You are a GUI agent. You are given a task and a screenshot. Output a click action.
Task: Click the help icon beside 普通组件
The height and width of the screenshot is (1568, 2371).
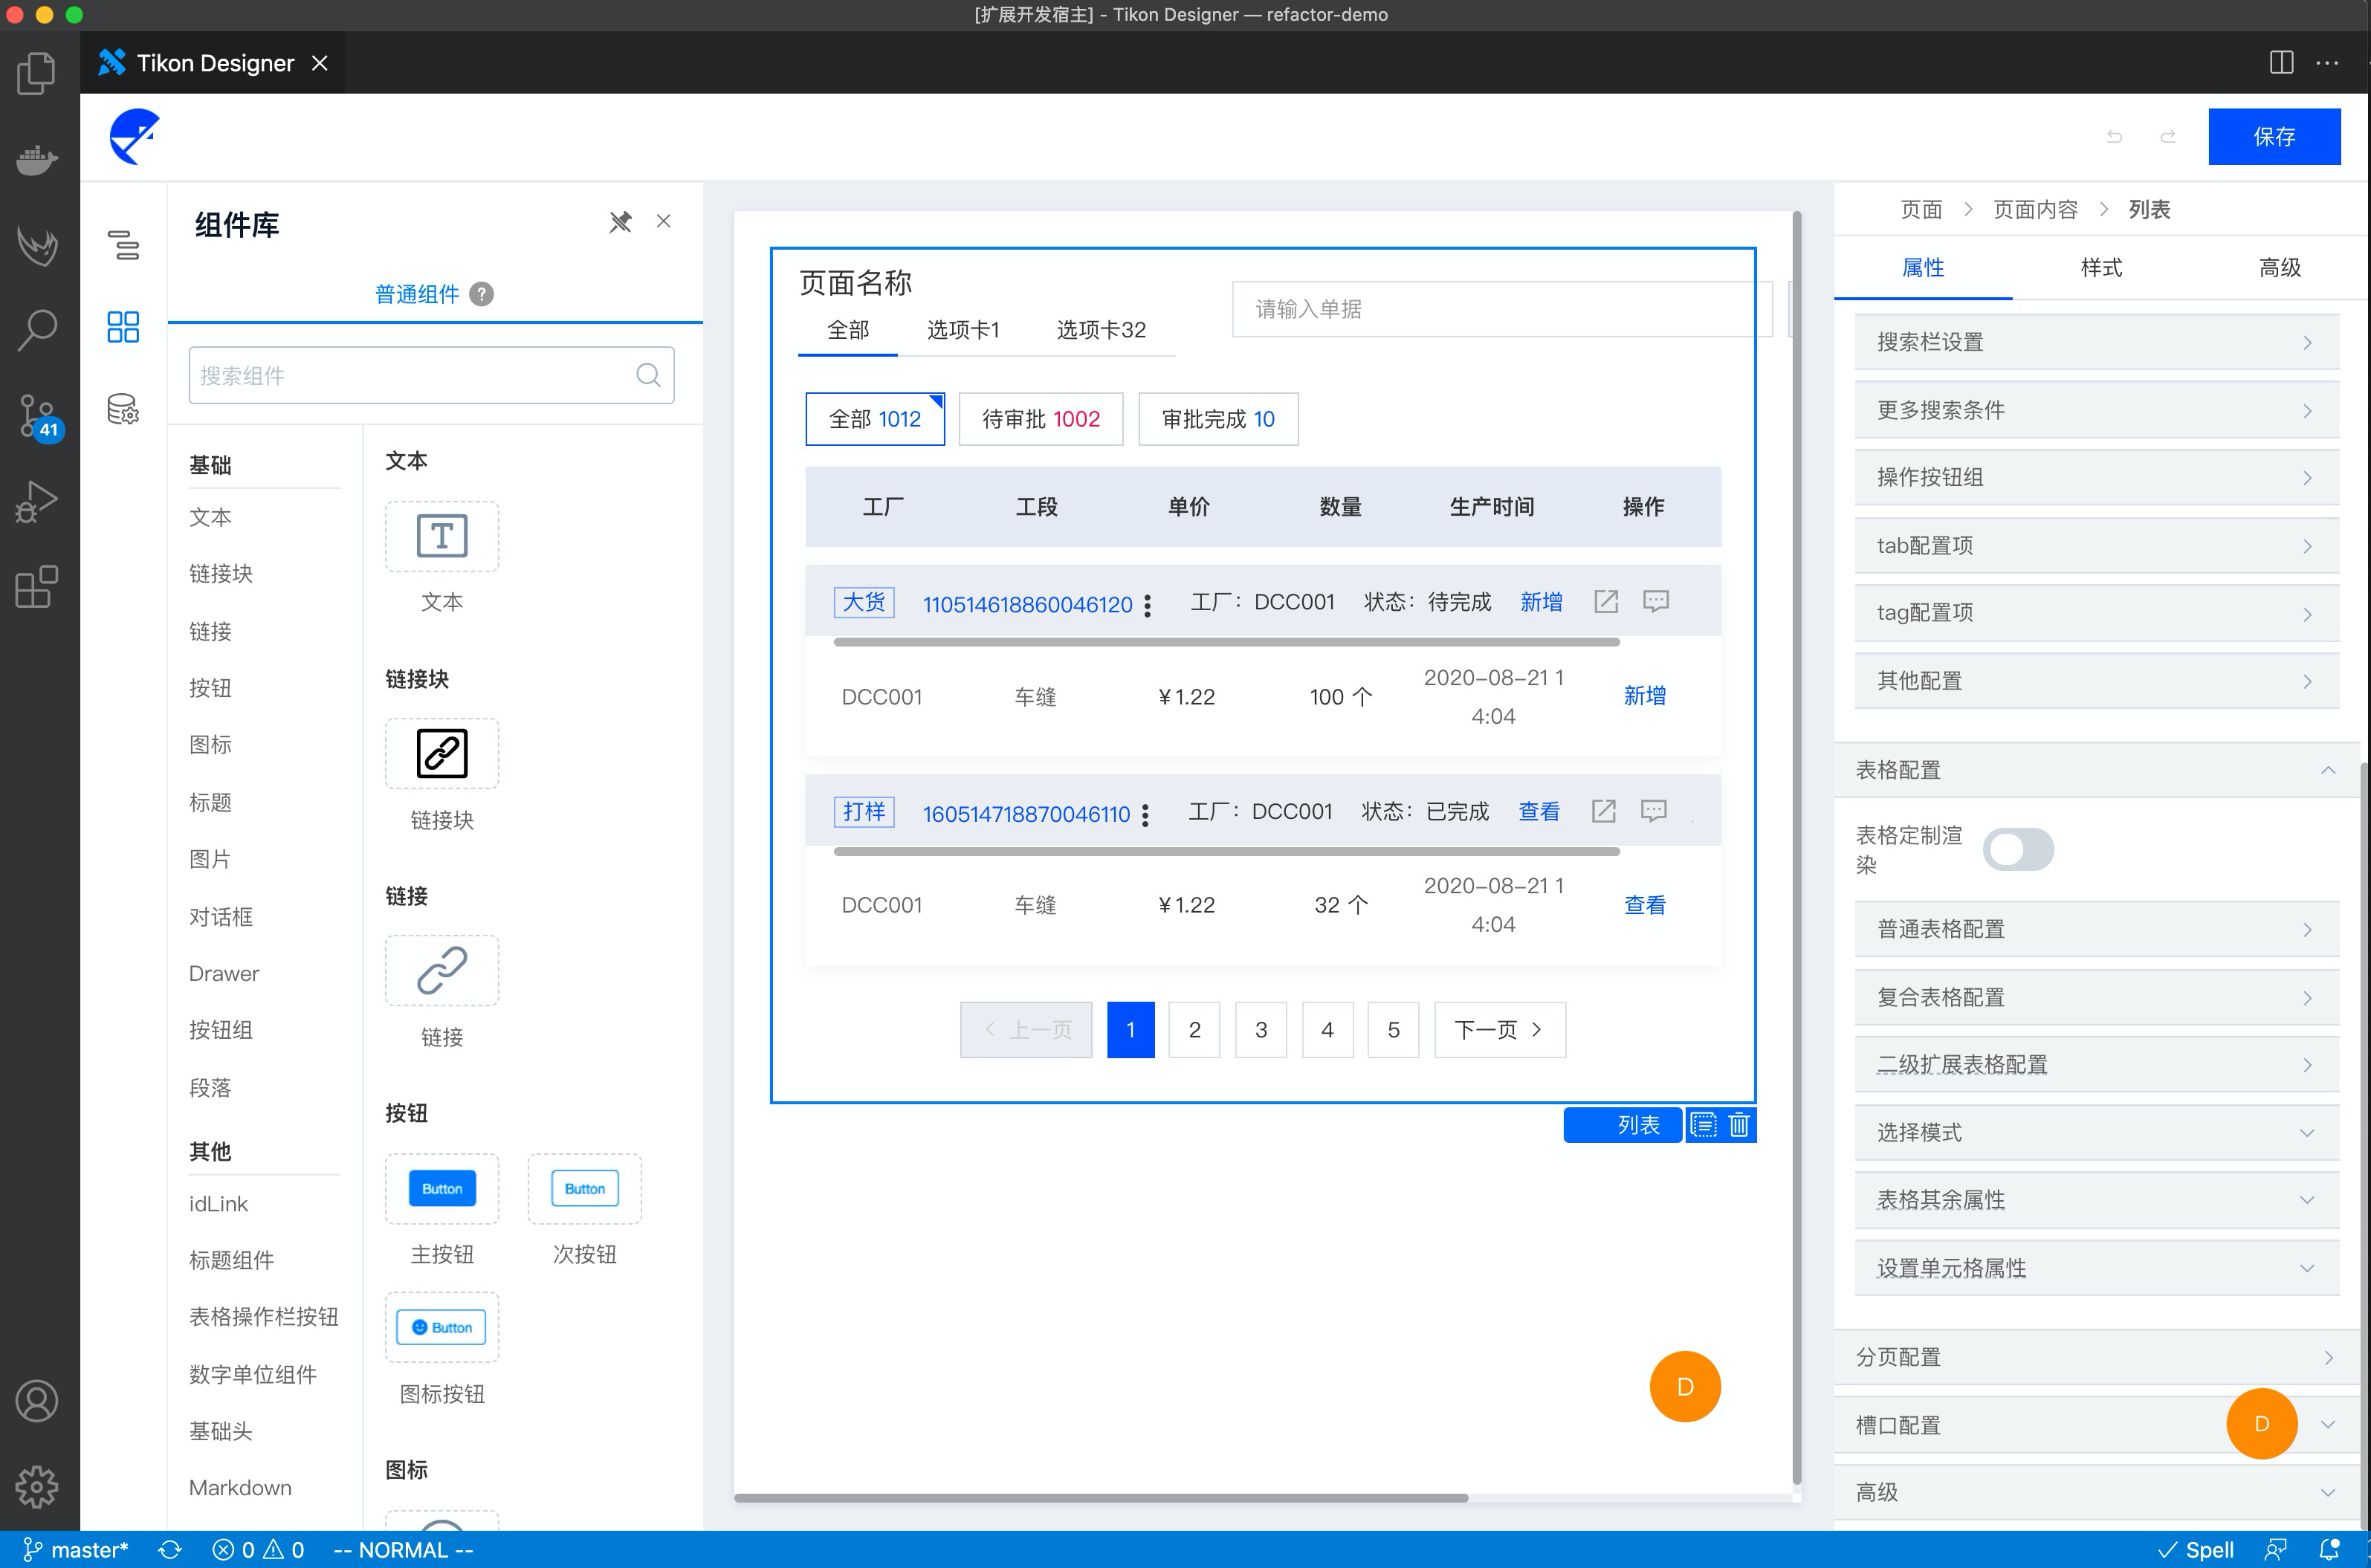[482, 294]
